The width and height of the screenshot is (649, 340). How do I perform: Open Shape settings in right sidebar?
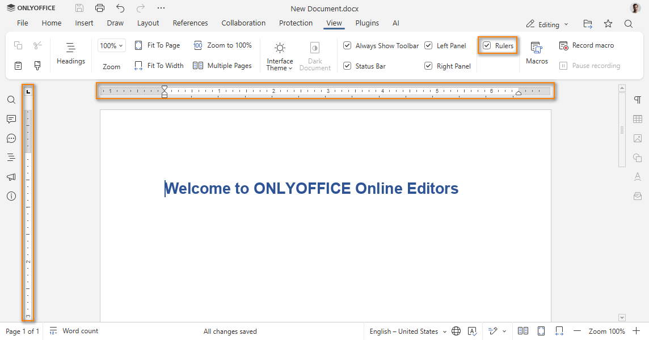pyautogui.click(x=638, y=158)
